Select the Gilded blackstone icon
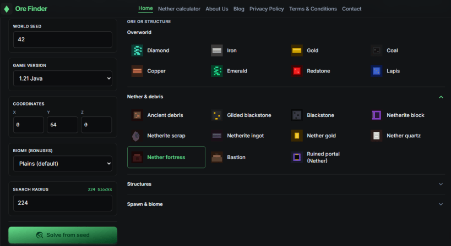The height and width of the screenshot is (246, 451). (x=217, y=115)
